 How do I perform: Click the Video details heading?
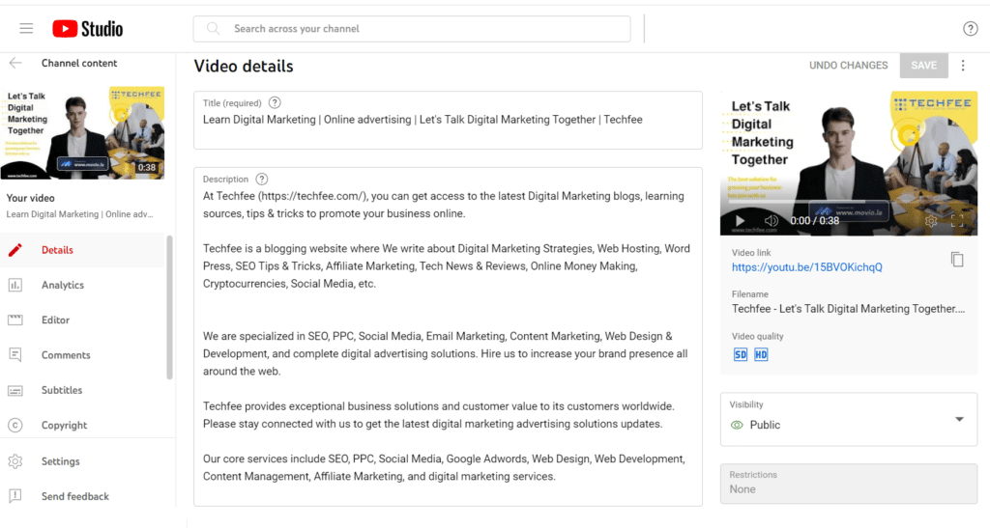click(x=244, y=67)
